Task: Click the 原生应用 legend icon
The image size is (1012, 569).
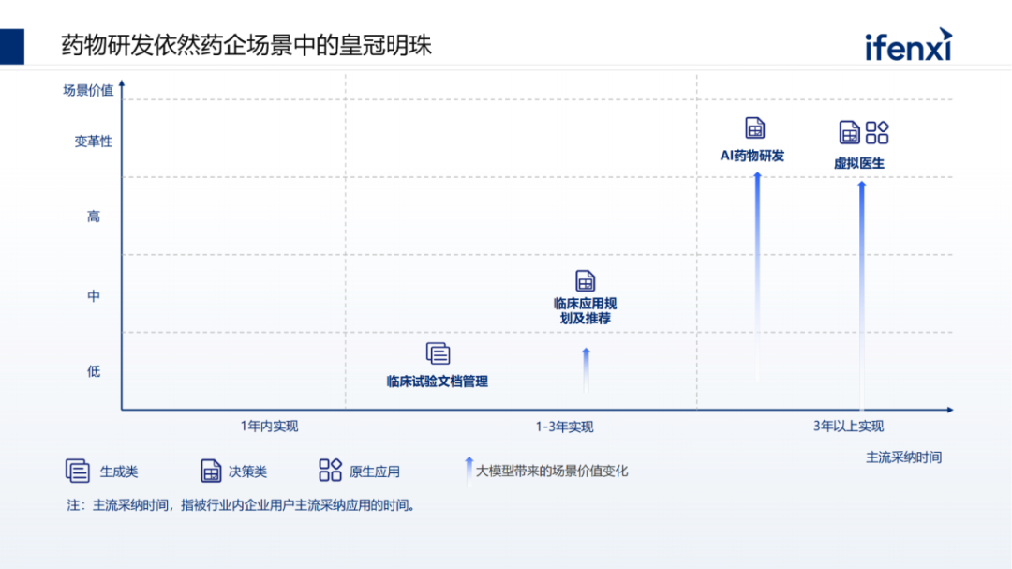Action: [x=330, y=470]
